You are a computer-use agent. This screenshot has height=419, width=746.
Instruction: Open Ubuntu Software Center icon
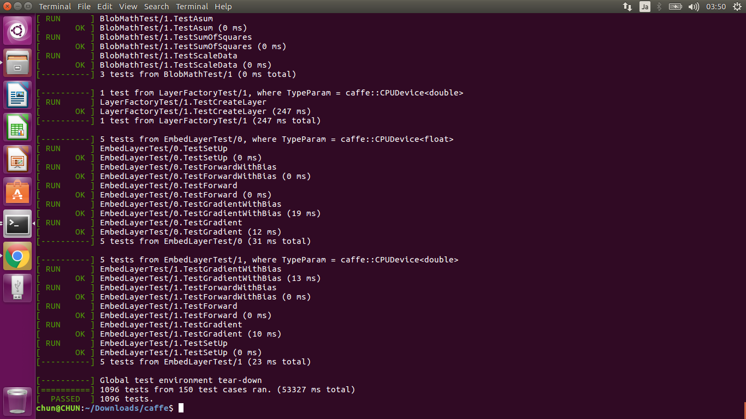pyautogui.click(x=17, y=191)
